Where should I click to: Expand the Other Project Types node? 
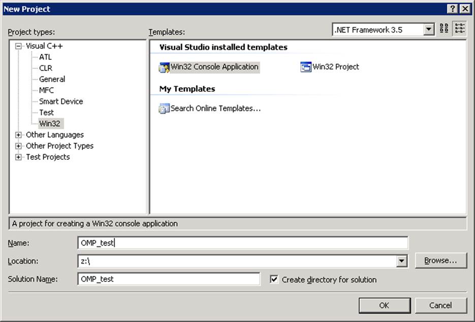tap(18, 146)
